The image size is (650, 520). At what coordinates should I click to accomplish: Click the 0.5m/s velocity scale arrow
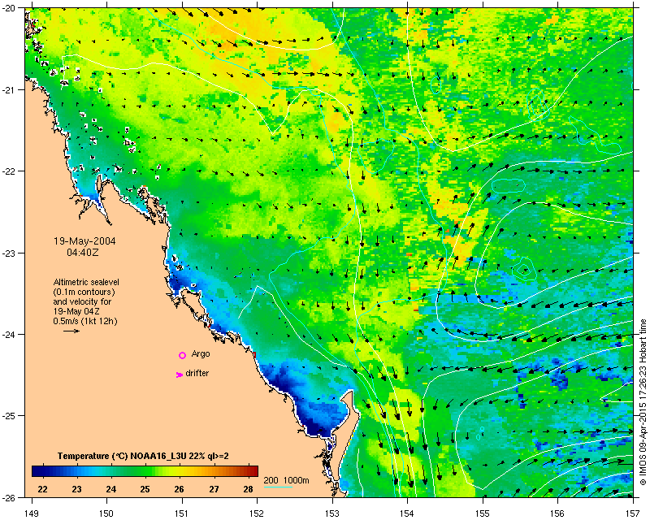(71, 331)
